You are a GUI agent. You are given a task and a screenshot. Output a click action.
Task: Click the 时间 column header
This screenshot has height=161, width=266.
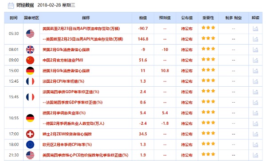coord(14,18)
